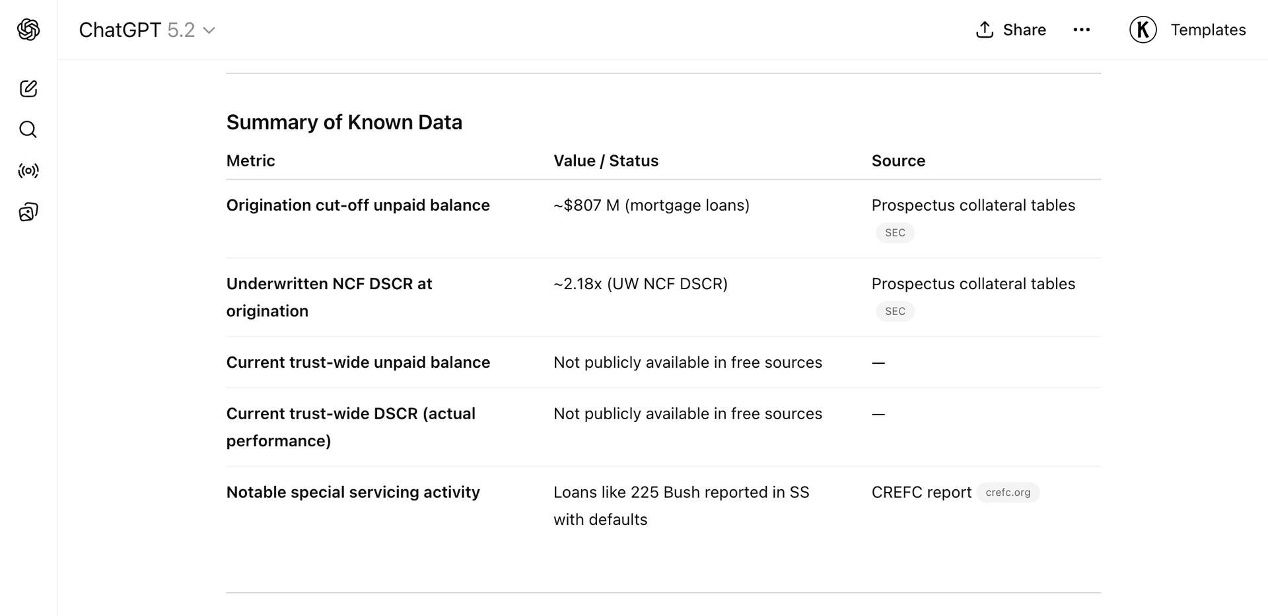This screenshot has height=616, width=1268.
Task: Click the upload arrow icon next to Share
Action: [x=985, y=30]
